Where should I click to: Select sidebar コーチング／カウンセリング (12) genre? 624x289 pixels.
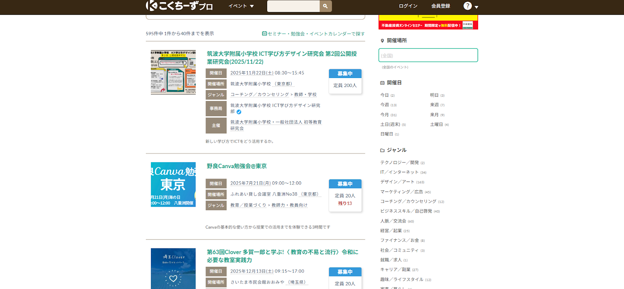click(x=408, y=202)
